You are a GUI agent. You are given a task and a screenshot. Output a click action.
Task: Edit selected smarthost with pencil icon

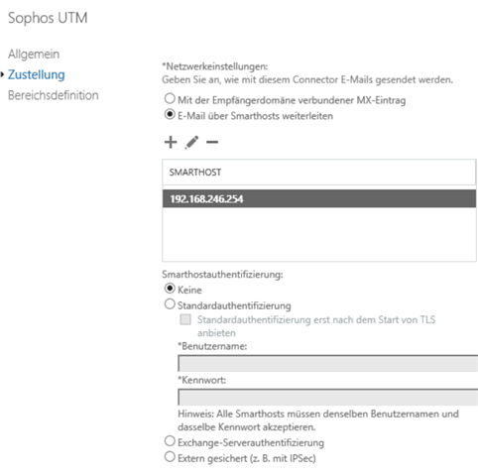pyautogui.click(x=191, y=142)
